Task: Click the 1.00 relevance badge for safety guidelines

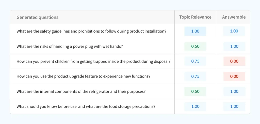Action: point(195,31)
